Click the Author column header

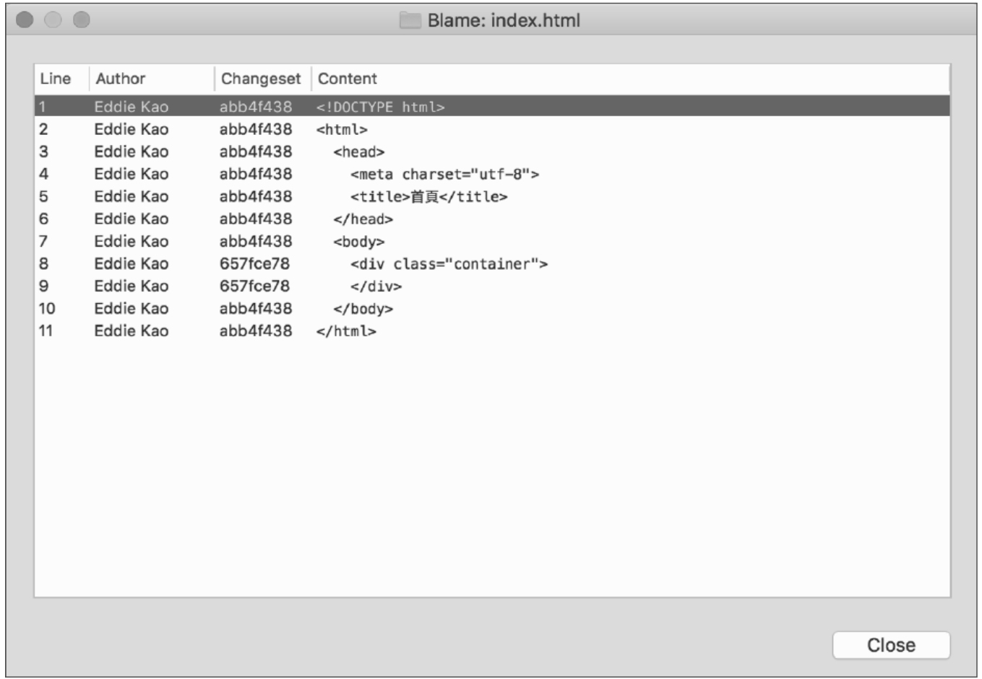[x=121, y=79]
